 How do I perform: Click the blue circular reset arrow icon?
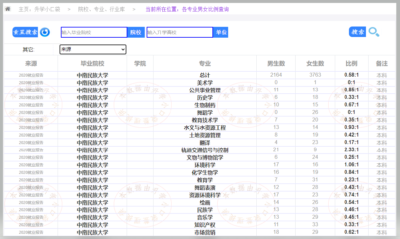(45, 32)
